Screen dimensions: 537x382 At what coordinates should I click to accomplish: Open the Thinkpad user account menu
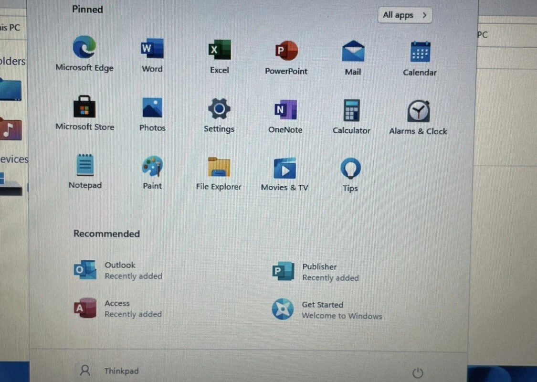coord(109,371)
